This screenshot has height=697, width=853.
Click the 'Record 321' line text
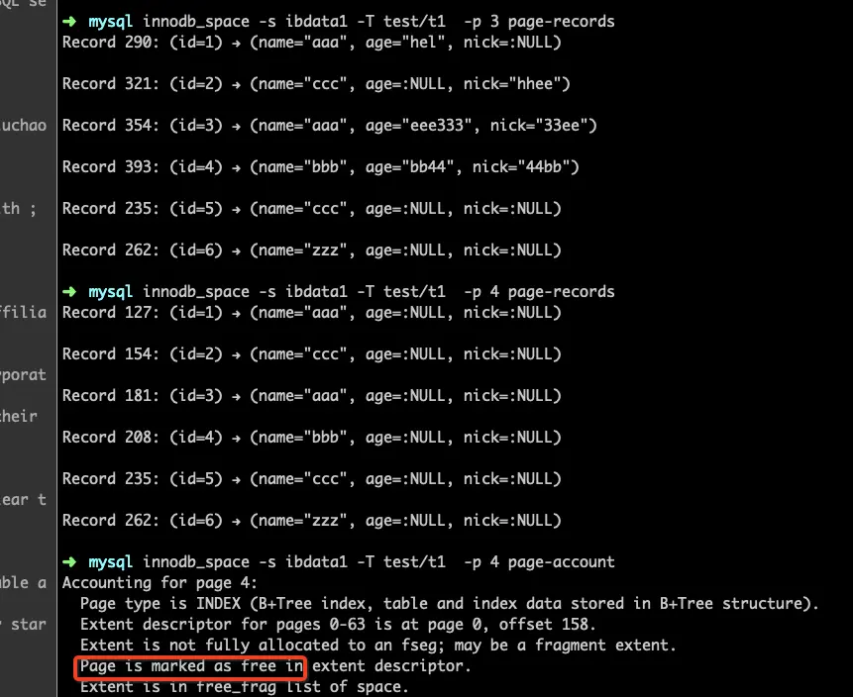click(316, 84)
